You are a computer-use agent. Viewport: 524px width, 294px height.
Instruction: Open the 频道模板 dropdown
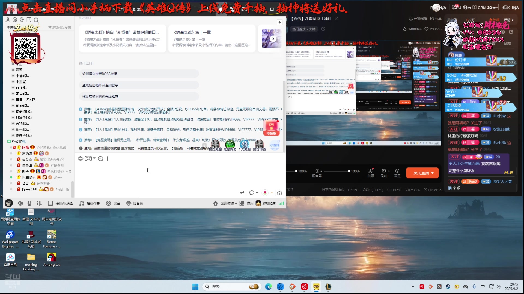pos(225,203)
